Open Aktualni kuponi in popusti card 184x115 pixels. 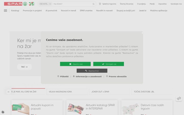(37, 108)
